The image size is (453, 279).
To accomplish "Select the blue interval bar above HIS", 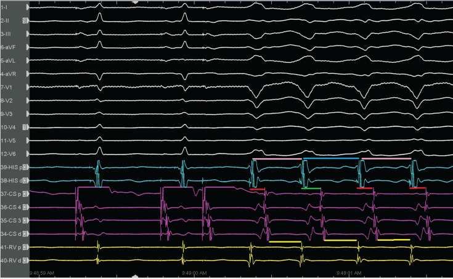I will [331, 159].
